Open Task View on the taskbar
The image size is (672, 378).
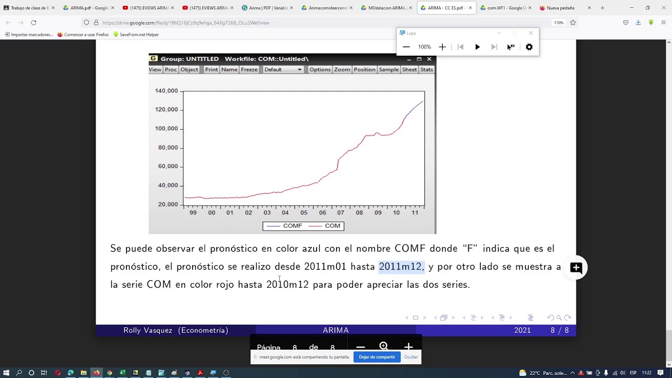[44, 373]
